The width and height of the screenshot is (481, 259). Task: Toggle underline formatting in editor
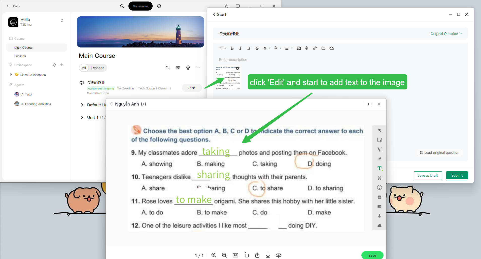coord(249,48)
